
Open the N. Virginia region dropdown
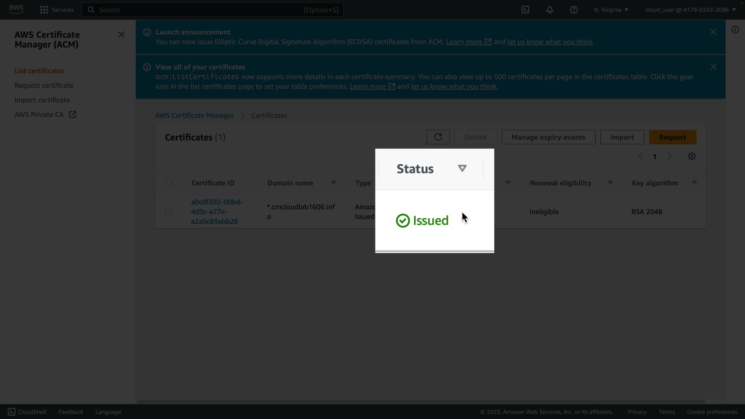coord(611,10)
